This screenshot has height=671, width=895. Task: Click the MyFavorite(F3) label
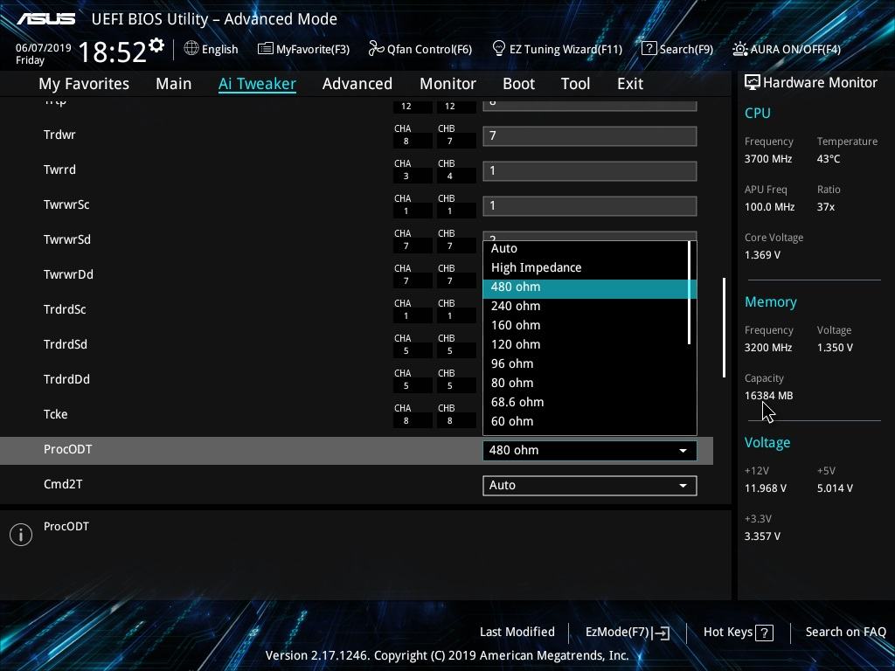[313, 49]
